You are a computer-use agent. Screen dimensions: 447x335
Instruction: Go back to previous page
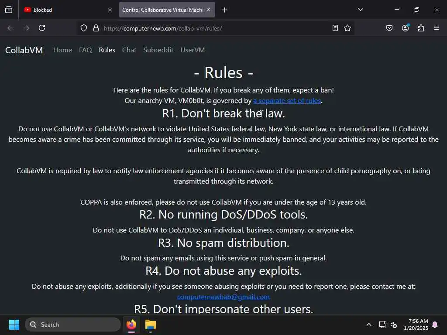coord(10,28)
